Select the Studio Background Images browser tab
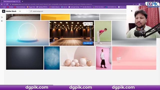The image size is (160, 90). (x=10, y=1)
